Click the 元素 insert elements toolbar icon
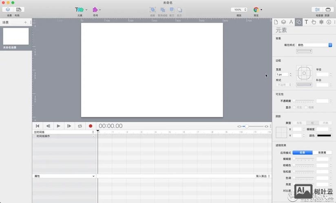The image size is (336, 203). (x=80, y=9)
